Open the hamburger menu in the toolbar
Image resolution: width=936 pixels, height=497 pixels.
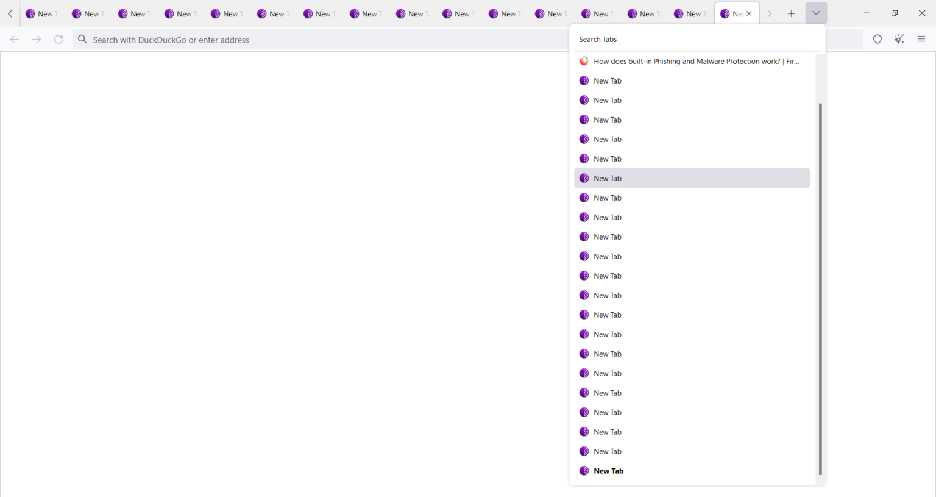(x=921, y=38)
